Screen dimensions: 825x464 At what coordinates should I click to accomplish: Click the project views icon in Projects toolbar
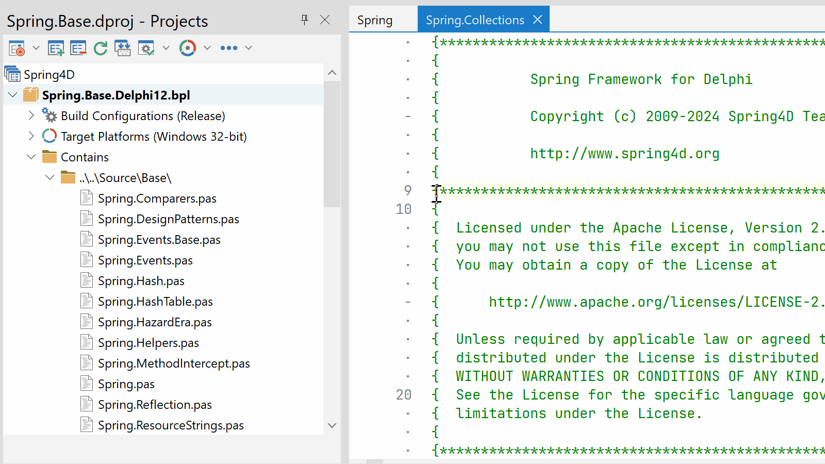click(x=17, y=48)
